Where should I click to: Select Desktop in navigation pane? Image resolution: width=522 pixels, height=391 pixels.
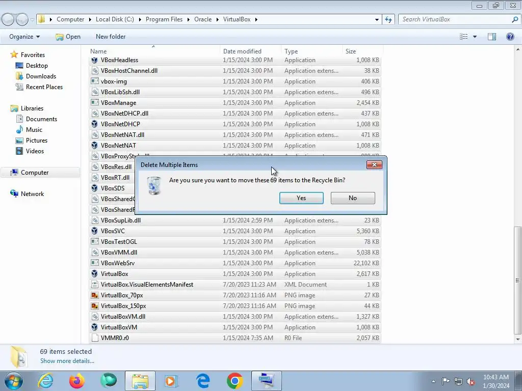[x=37, y=66]
